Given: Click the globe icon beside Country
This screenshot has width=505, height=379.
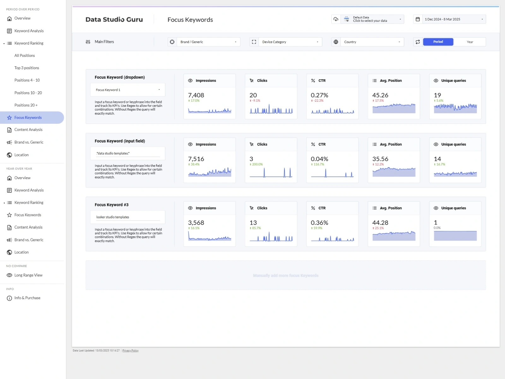Looking at the screenshot, I should click(336, 42).
